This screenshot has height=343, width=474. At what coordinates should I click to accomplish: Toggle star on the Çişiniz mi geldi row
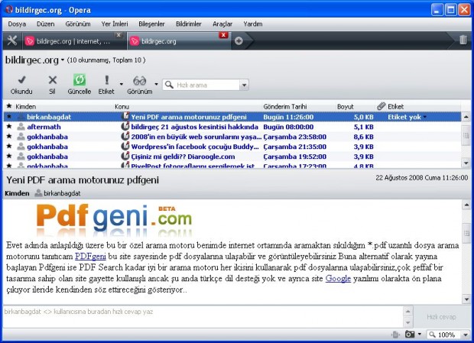9,157
